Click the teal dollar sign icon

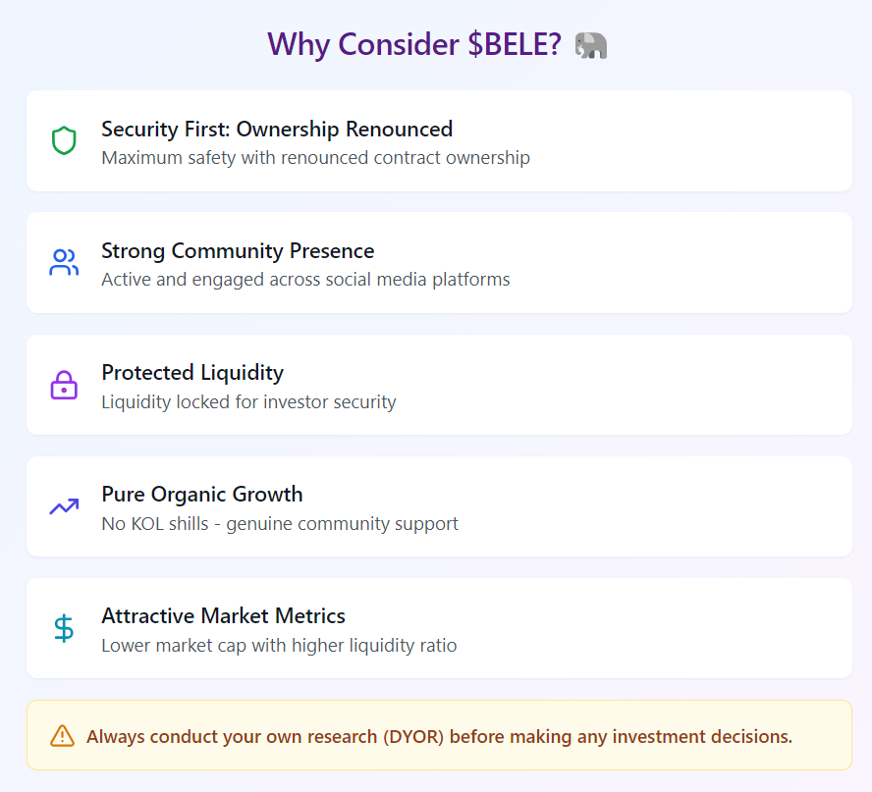64,628
